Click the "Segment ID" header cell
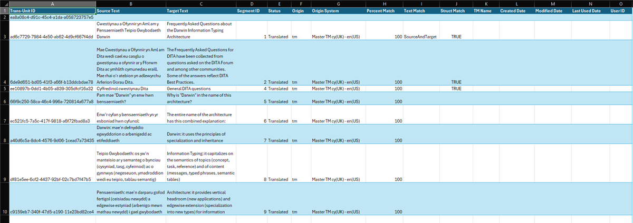Image resolution: width=633 pixels, height=223 pixels. pos(251,11)
